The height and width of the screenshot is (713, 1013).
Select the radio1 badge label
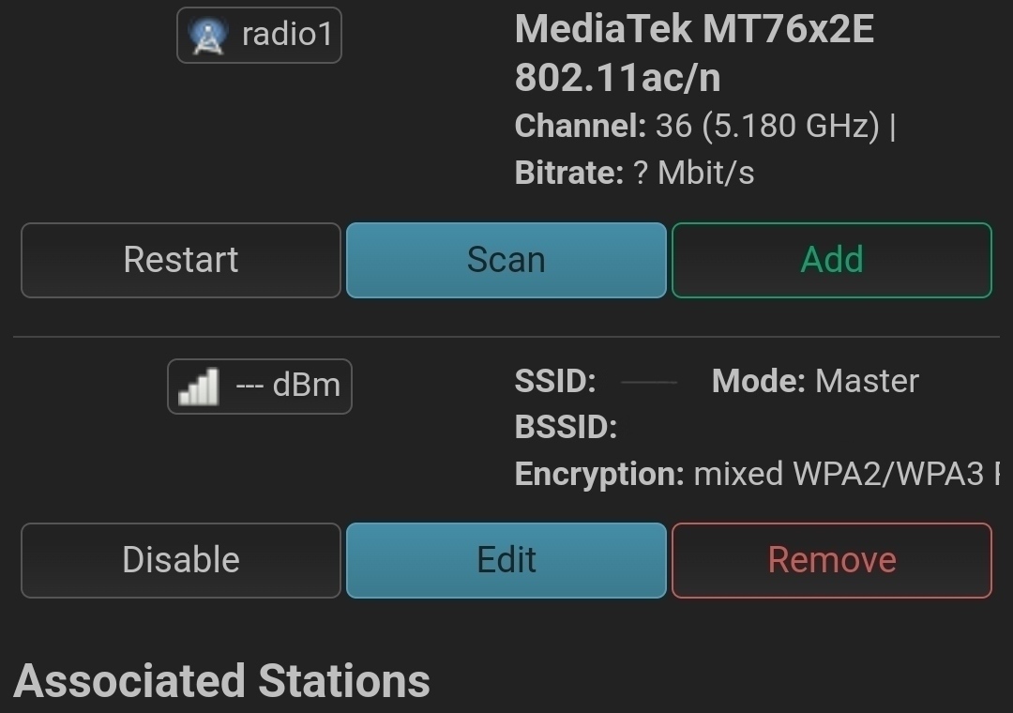point(259,35)
